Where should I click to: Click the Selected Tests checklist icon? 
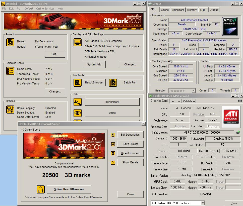[x=10, y=71]
